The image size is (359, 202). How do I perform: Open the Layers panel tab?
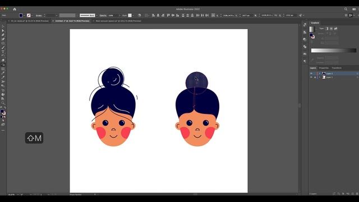tap(313, 68)
